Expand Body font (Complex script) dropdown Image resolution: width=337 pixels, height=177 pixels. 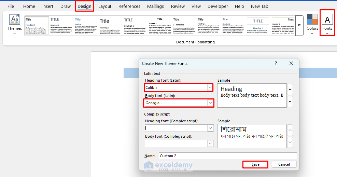click(210, 144)
